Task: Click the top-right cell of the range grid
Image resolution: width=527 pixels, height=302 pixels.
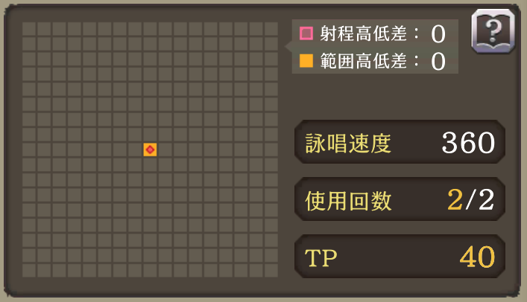Action: 271,29
